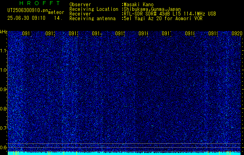The image size is (244, 155).
Task: Click the 'Receiving antenna' label
Action: (x=93, y=19)
